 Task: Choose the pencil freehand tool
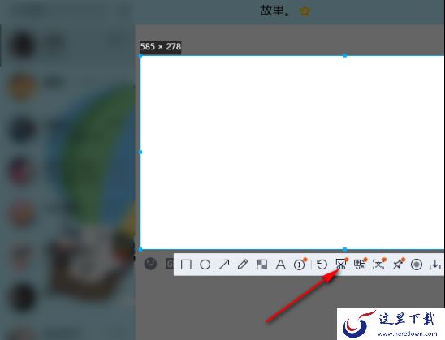coord(243,265)
